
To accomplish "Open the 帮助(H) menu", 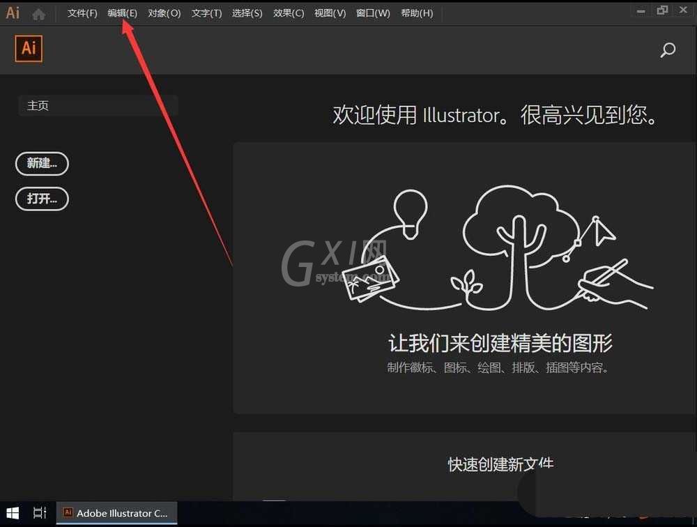I will (x=417, y=13).
